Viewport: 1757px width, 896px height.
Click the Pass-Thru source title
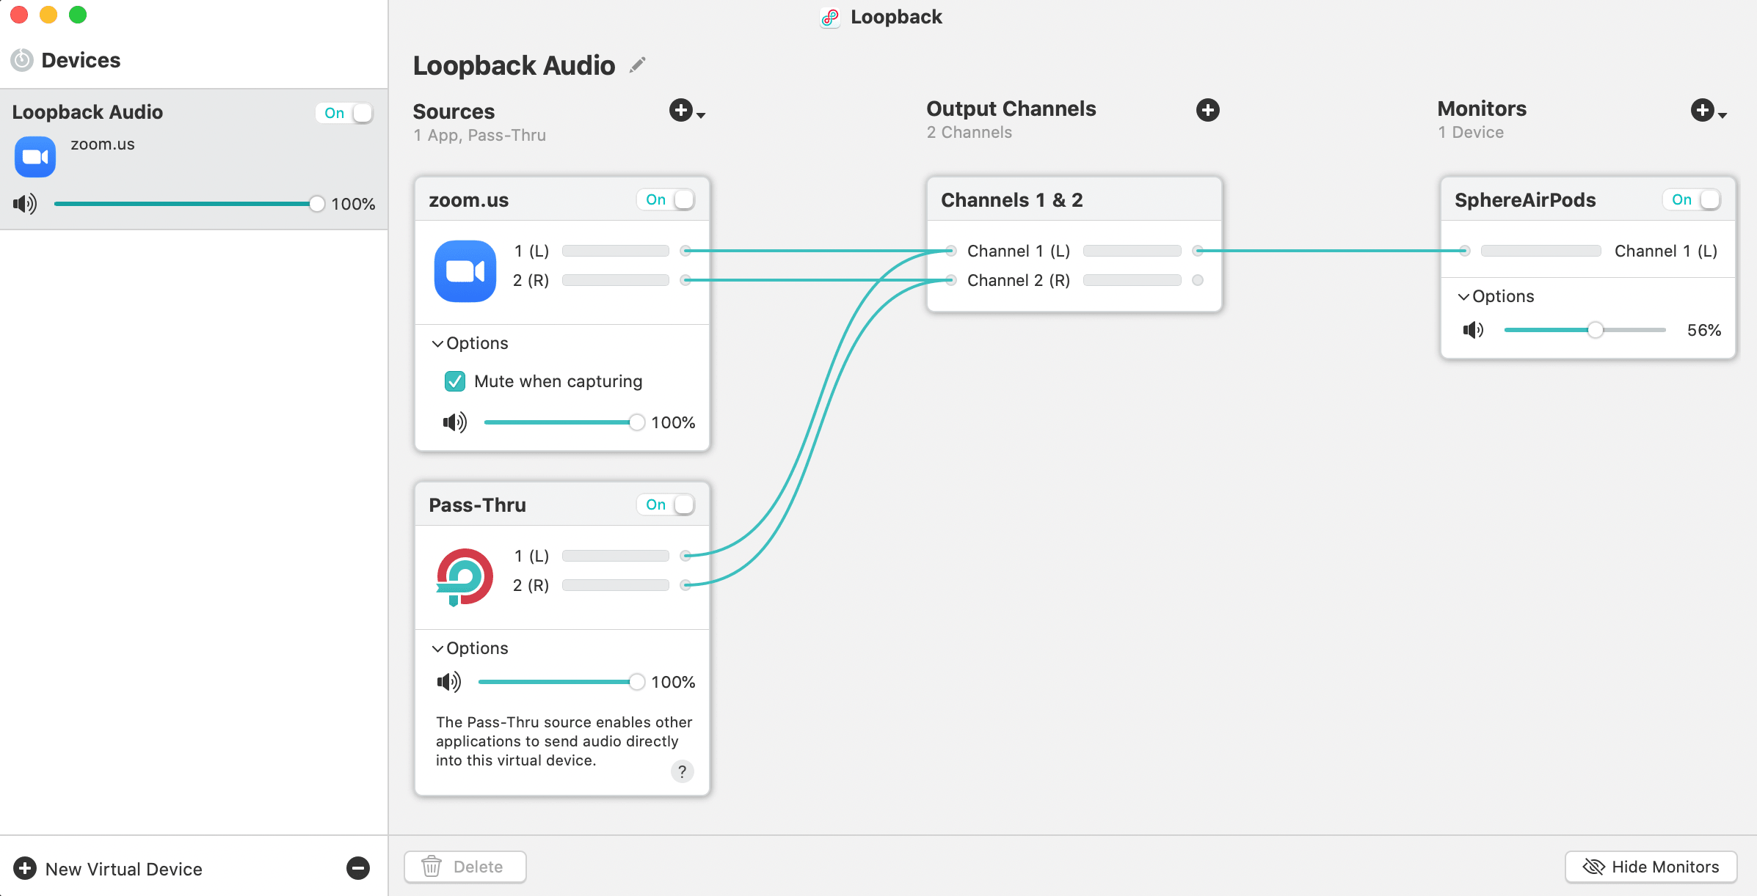478,505
